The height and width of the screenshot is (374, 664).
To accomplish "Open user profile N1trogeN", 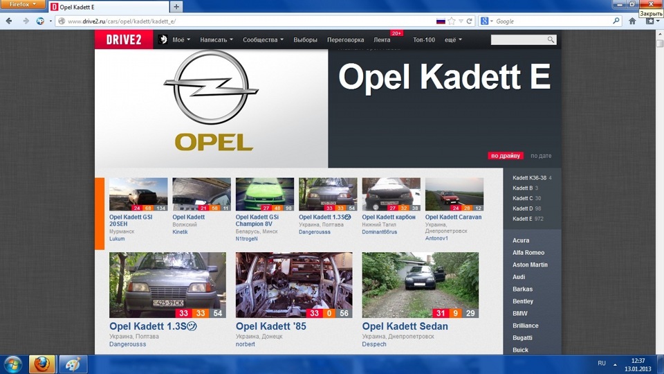I will tap(246, 239).
